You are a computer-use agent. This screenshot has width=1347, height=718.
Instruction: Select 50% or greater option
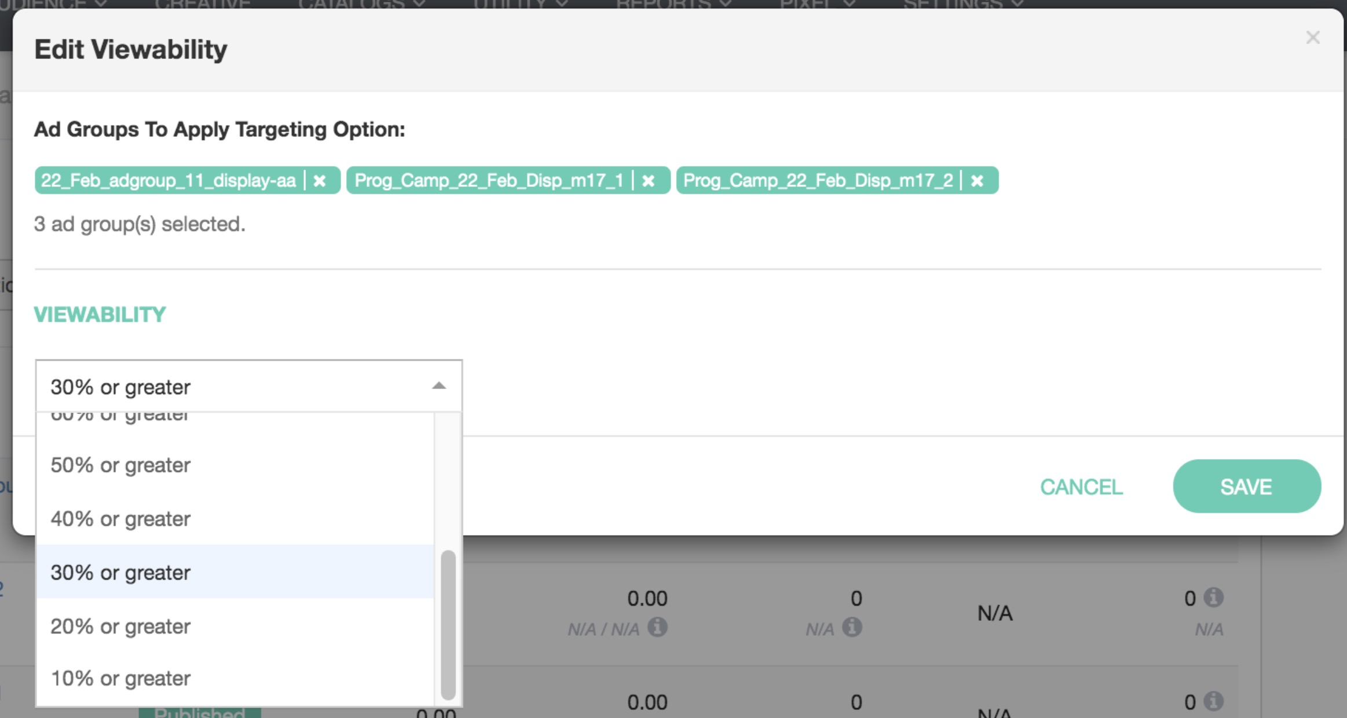click(x=120, y=465)
